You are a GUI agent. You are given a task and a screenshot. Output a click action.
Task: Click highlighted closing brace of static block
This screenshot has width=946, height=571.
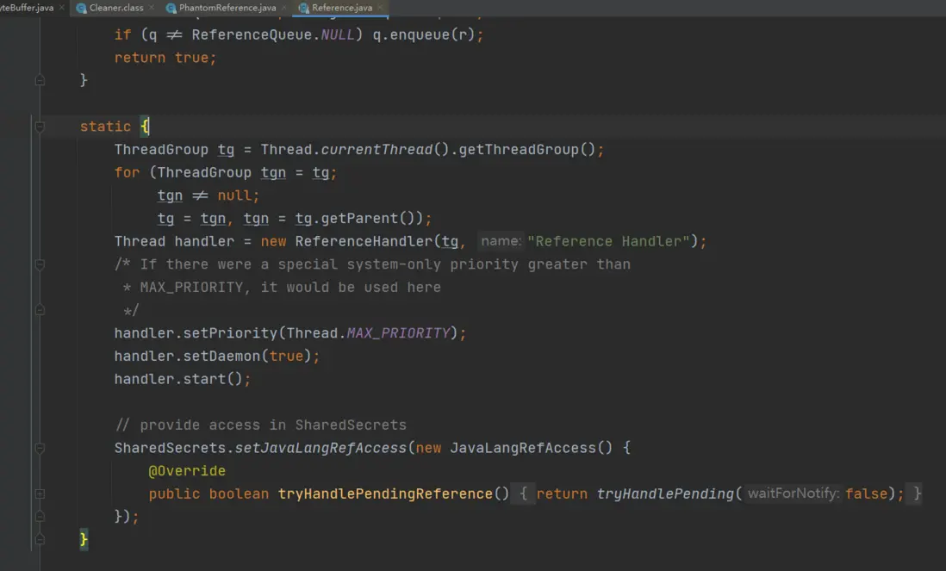[84, 539]
